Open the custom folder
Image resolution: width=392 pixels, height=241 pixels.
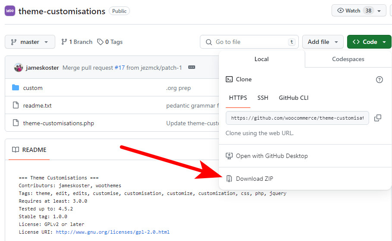click(x=33, y=88)
